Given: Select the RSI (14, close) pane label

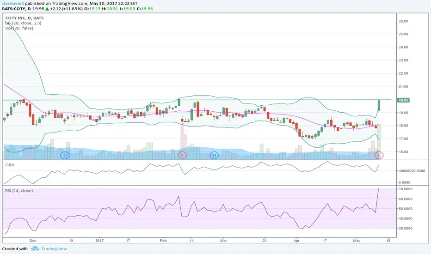Looking at the screenshot, I should (19, 191).
